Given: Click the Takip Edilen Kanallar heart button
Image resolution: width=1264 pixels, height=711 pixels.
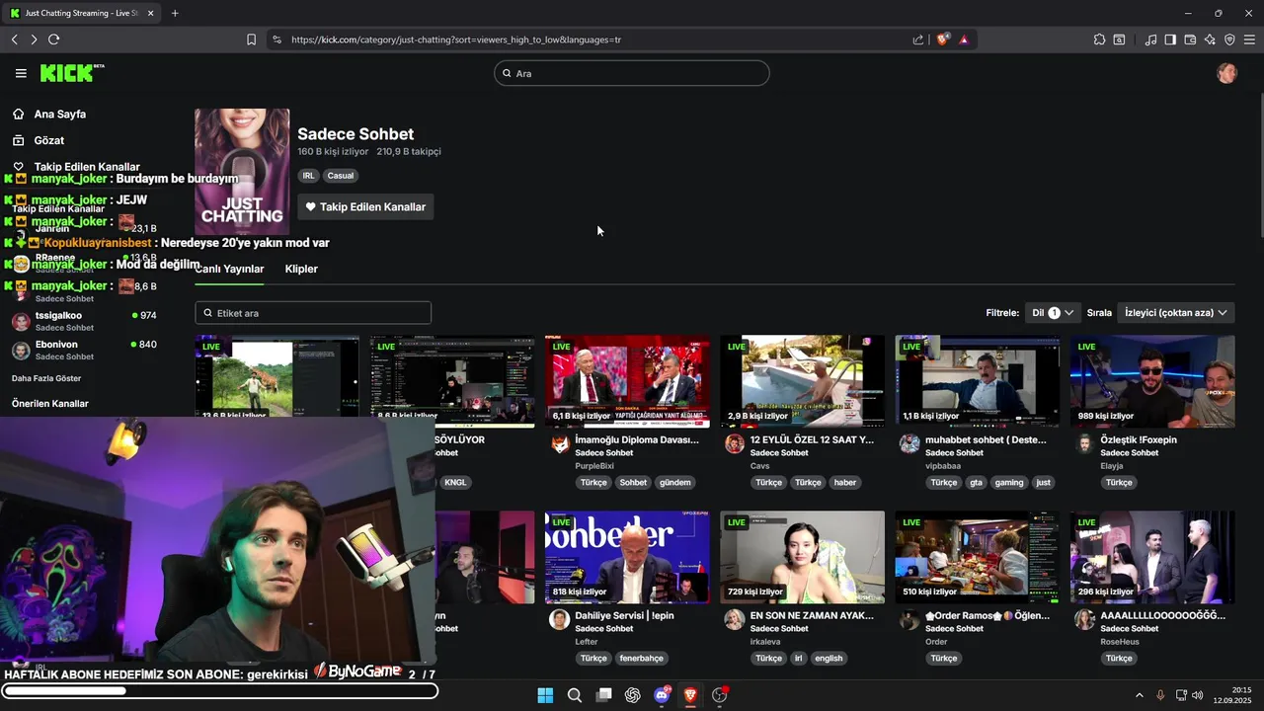Looking at the screenshot, I should [365, 206].
